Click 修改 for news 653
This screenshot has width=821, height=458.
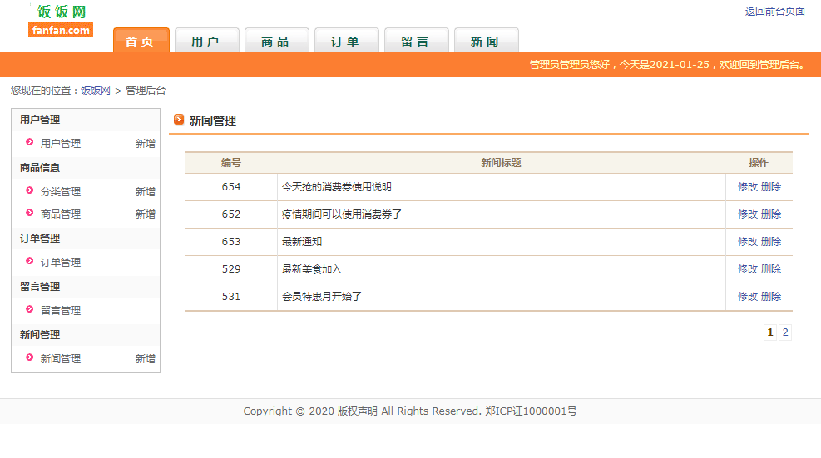(x=748, y=241)
